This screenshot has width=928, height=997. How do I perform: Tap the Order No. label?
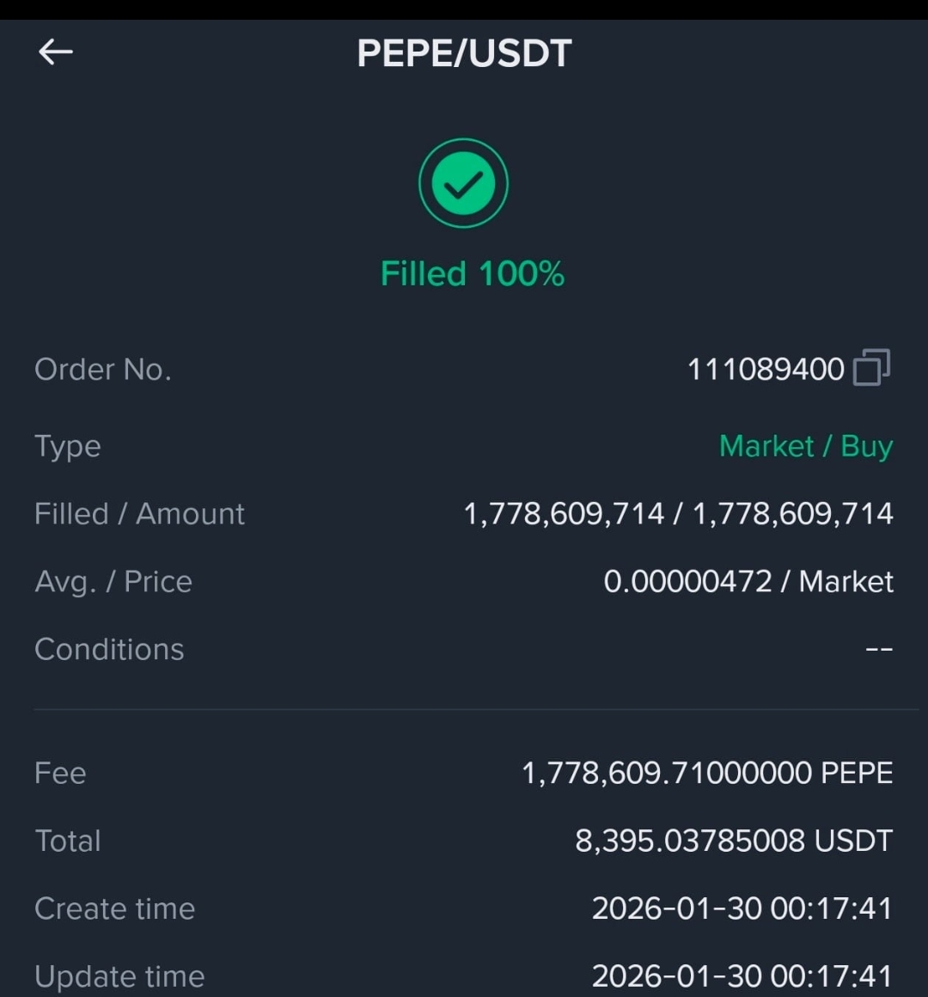click(x=103, y=370)
